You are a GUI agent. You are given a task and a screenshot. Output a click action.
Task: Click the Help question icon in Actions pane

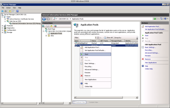click(143, 66)
